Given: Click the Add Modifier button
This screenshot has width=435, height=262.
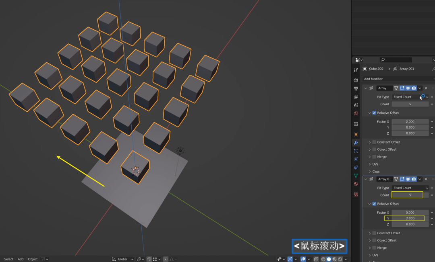Looking at the screenshot, I should tap(398, 79).
